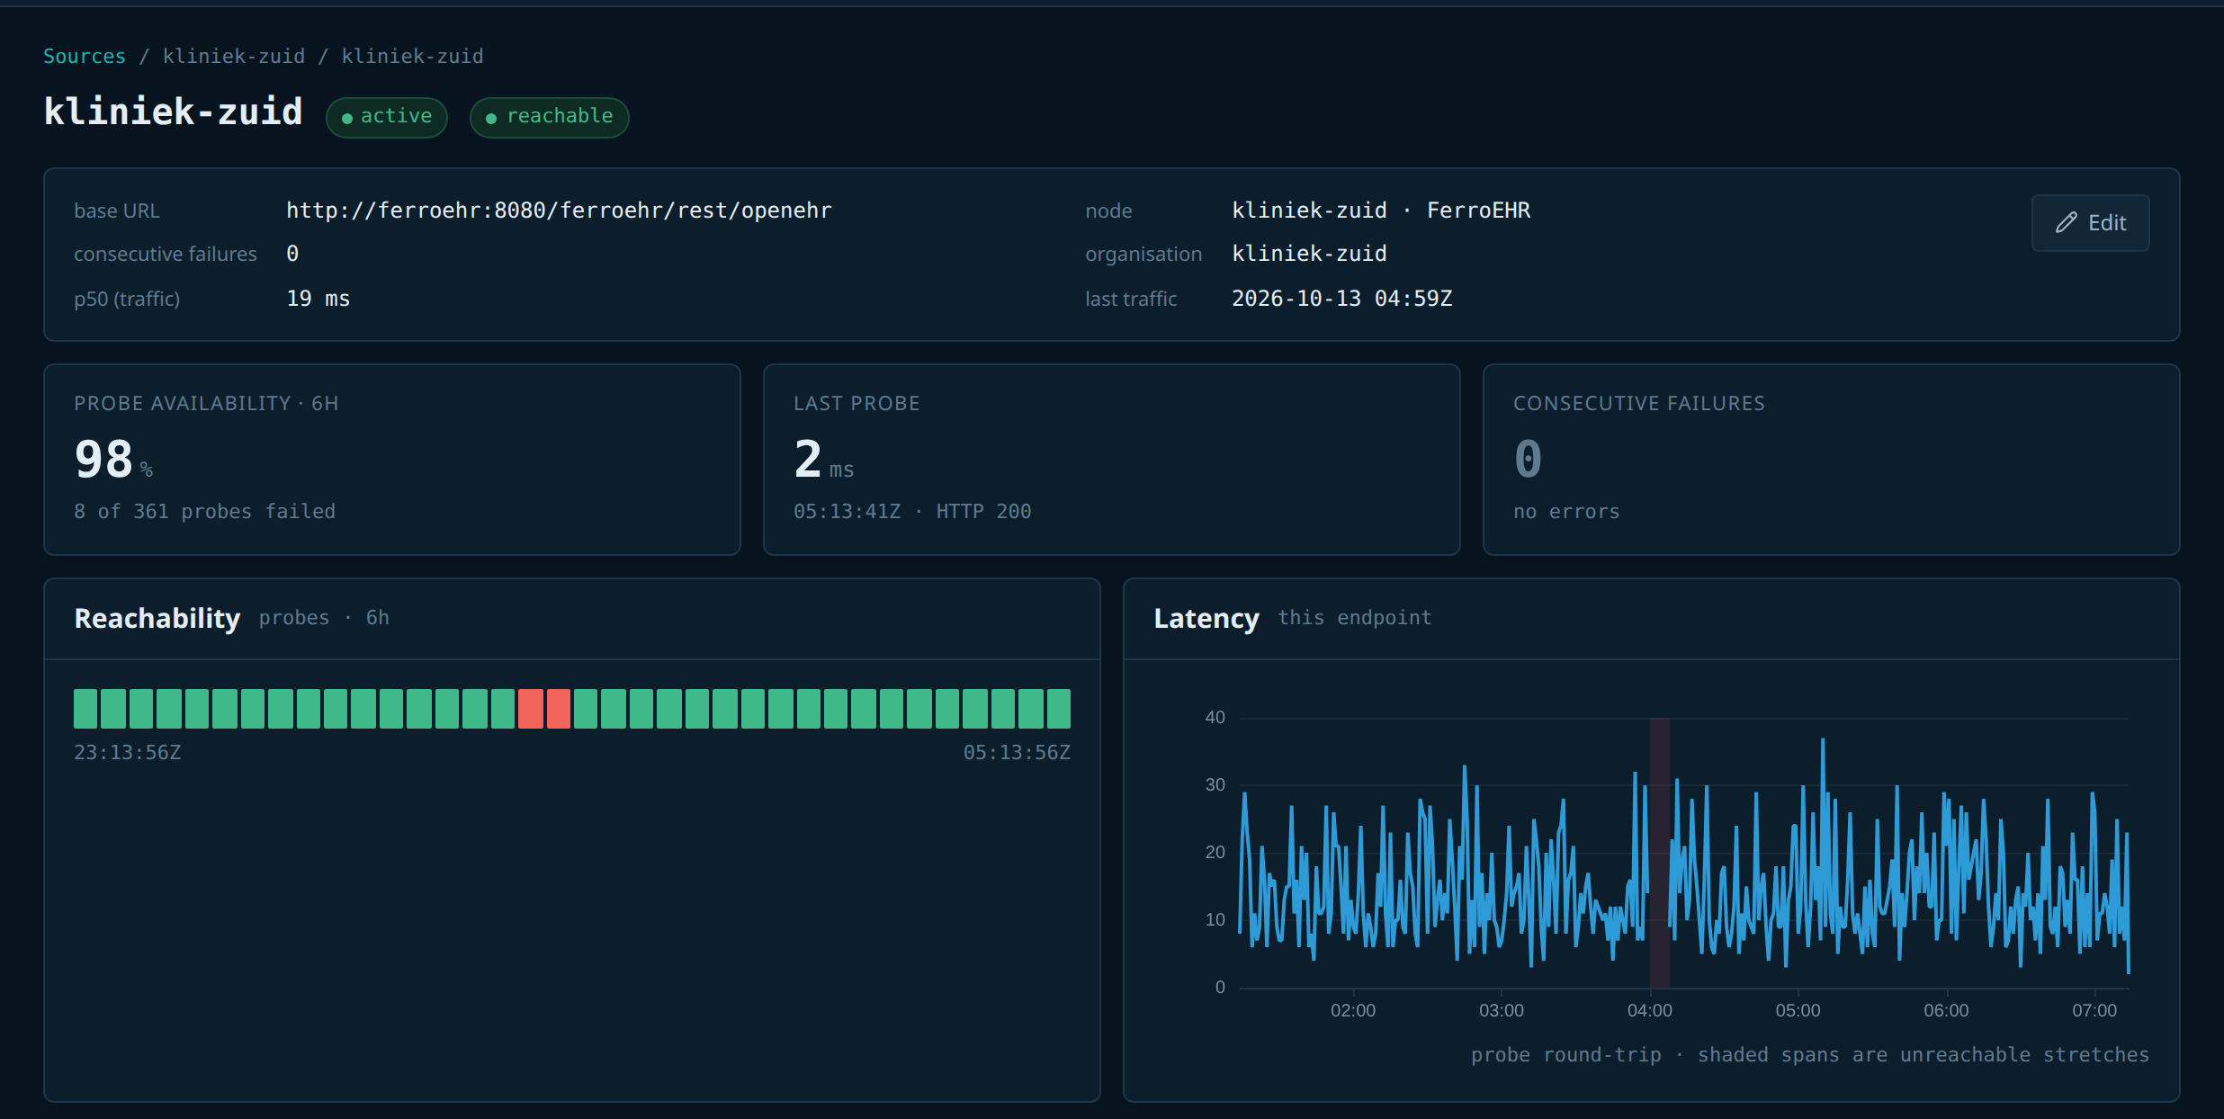Click '05:13:41Z · HTTP 200' text
Viewport: 2224px width, 1119px height.
(x=912, y=511)
